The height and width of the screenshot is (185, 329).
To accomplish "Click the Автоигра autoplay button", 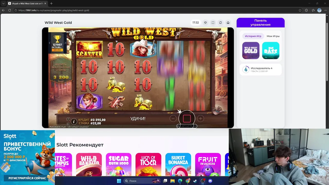I will tap(187, 126).
